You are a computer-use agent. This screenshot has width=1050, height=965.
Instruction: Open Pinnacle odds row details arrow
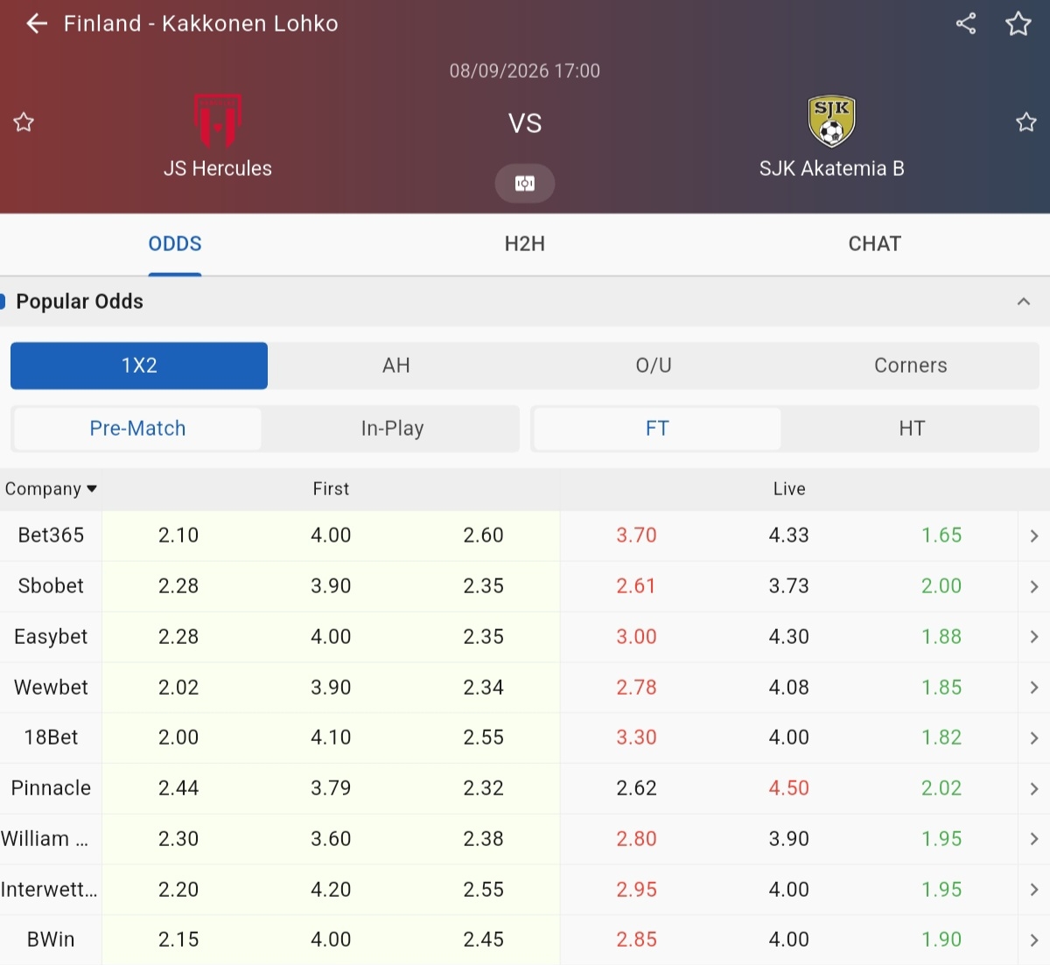1034,788
